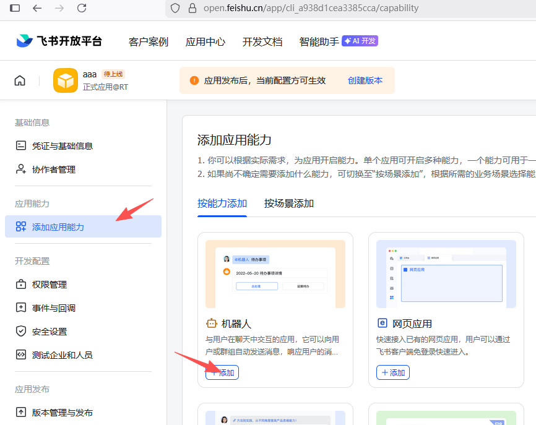Go back using the browser back arrow

(x=37, y=8)
